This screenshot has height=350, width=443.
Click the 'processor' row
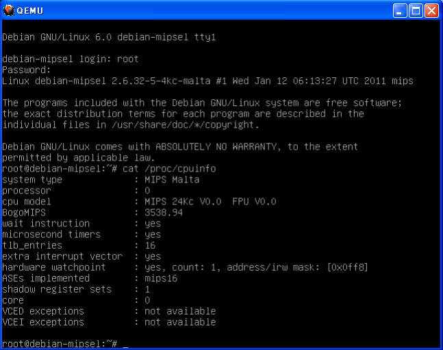(76, 191)
